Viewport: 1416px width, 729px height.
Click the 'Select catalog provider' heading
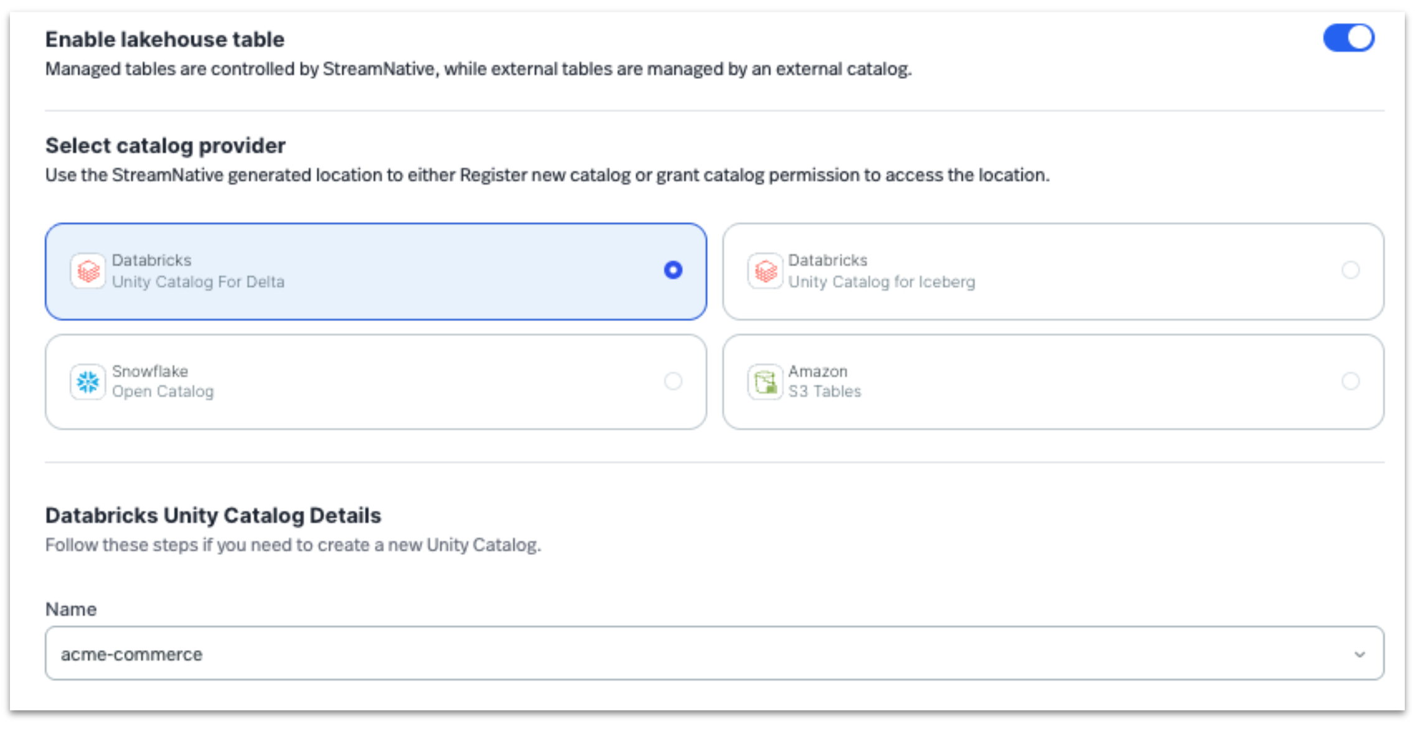[x=165, y=146]
